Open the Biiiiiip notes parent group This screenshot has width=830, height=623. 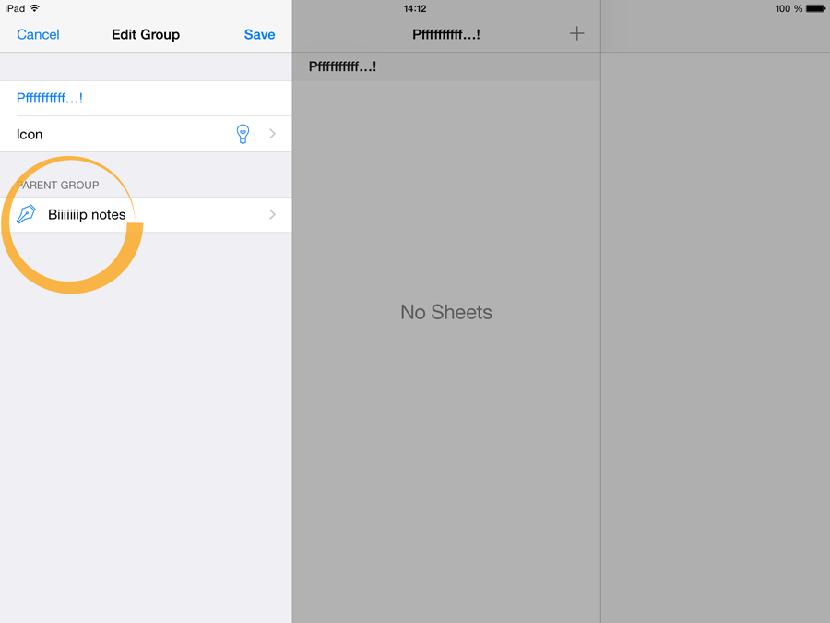(87, 214)
